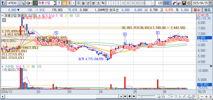Click the magnifier zoom icon in bottom toolbar
213x100 pixels.
pyautogui.click(x=198, y=97)
